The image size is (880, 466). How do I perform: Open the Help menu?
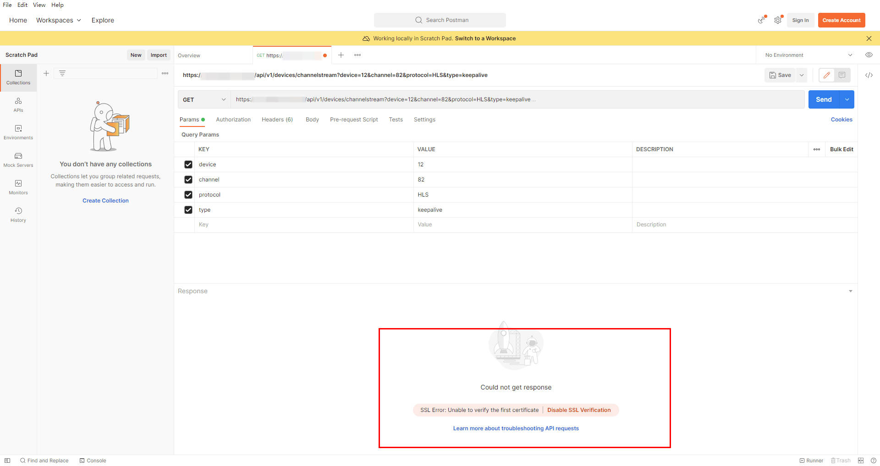click(57, 5)
